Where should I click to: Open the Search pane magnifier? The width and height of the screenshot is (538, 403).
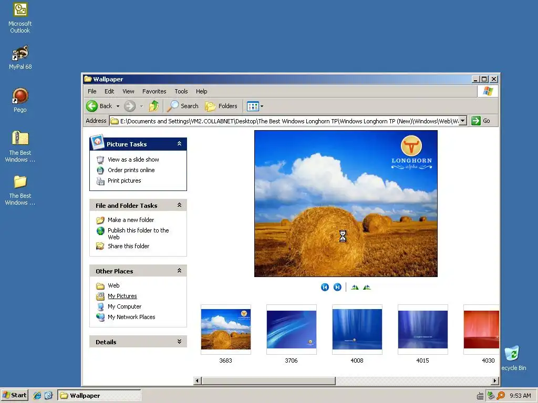point(182,106)
